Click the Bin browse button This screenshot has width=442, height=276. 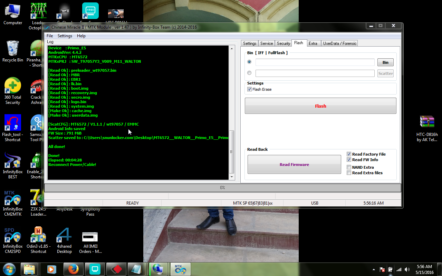385,62
